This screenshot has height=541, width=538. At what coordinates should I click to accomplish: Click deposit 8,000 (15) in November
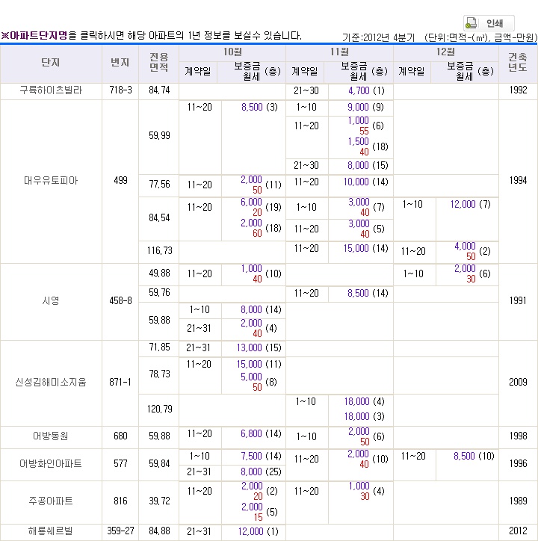pyautogui.click(x=368, y=166)
